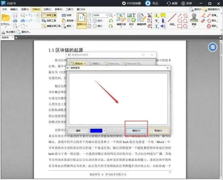Switch to the 白皮书 document tab
The width and height of the screenshot is (223, 180).
[5, 38]
